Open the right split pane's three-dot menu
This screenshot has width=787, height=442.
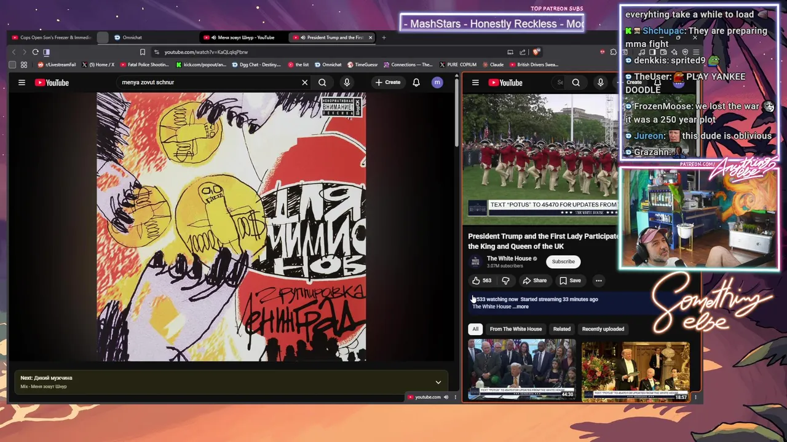click(x=695, y=397)
